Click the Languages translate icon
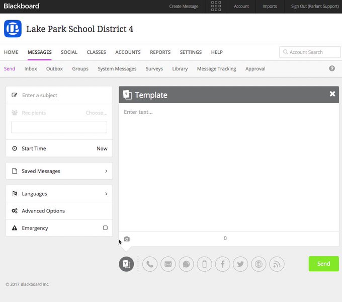The image size is (342, 302). tap(15, 194)
